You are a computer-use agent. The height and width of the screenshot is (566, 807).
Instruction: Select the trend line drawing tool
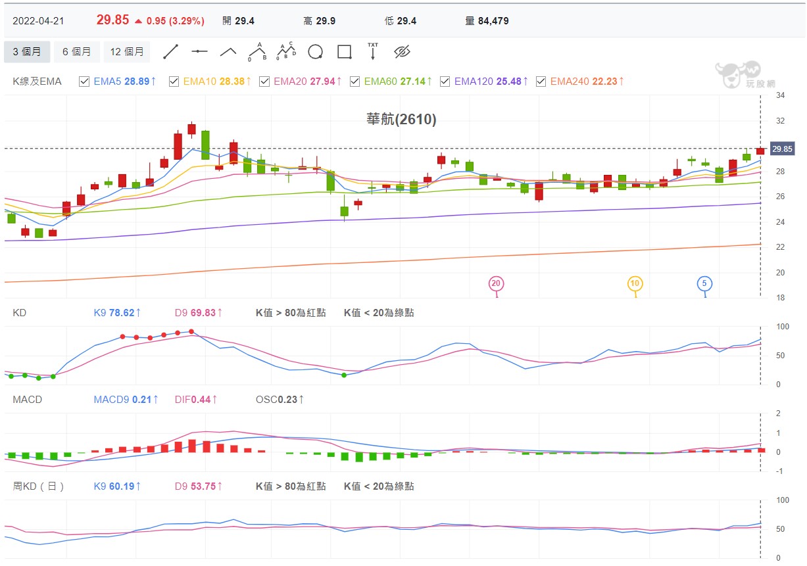pos(171,51)
